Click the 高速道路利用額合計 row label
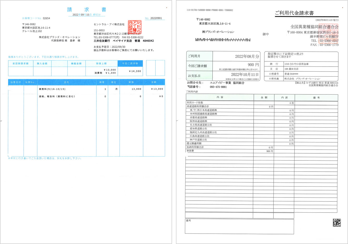The width and height of the screenshot is (348, 244). click(198, 106)
